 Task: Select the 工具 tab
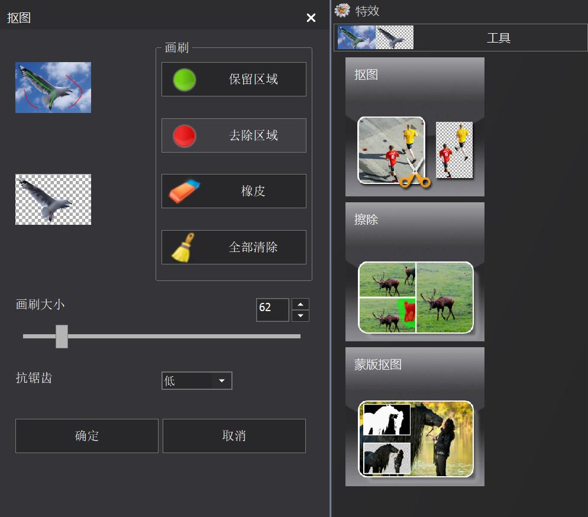point(461,37)
